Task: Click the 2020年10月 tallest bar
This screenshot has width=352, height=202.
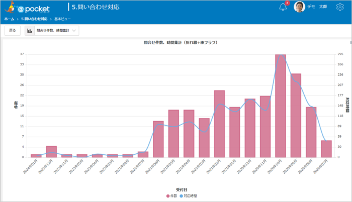Action: click(x=281, y=106)
